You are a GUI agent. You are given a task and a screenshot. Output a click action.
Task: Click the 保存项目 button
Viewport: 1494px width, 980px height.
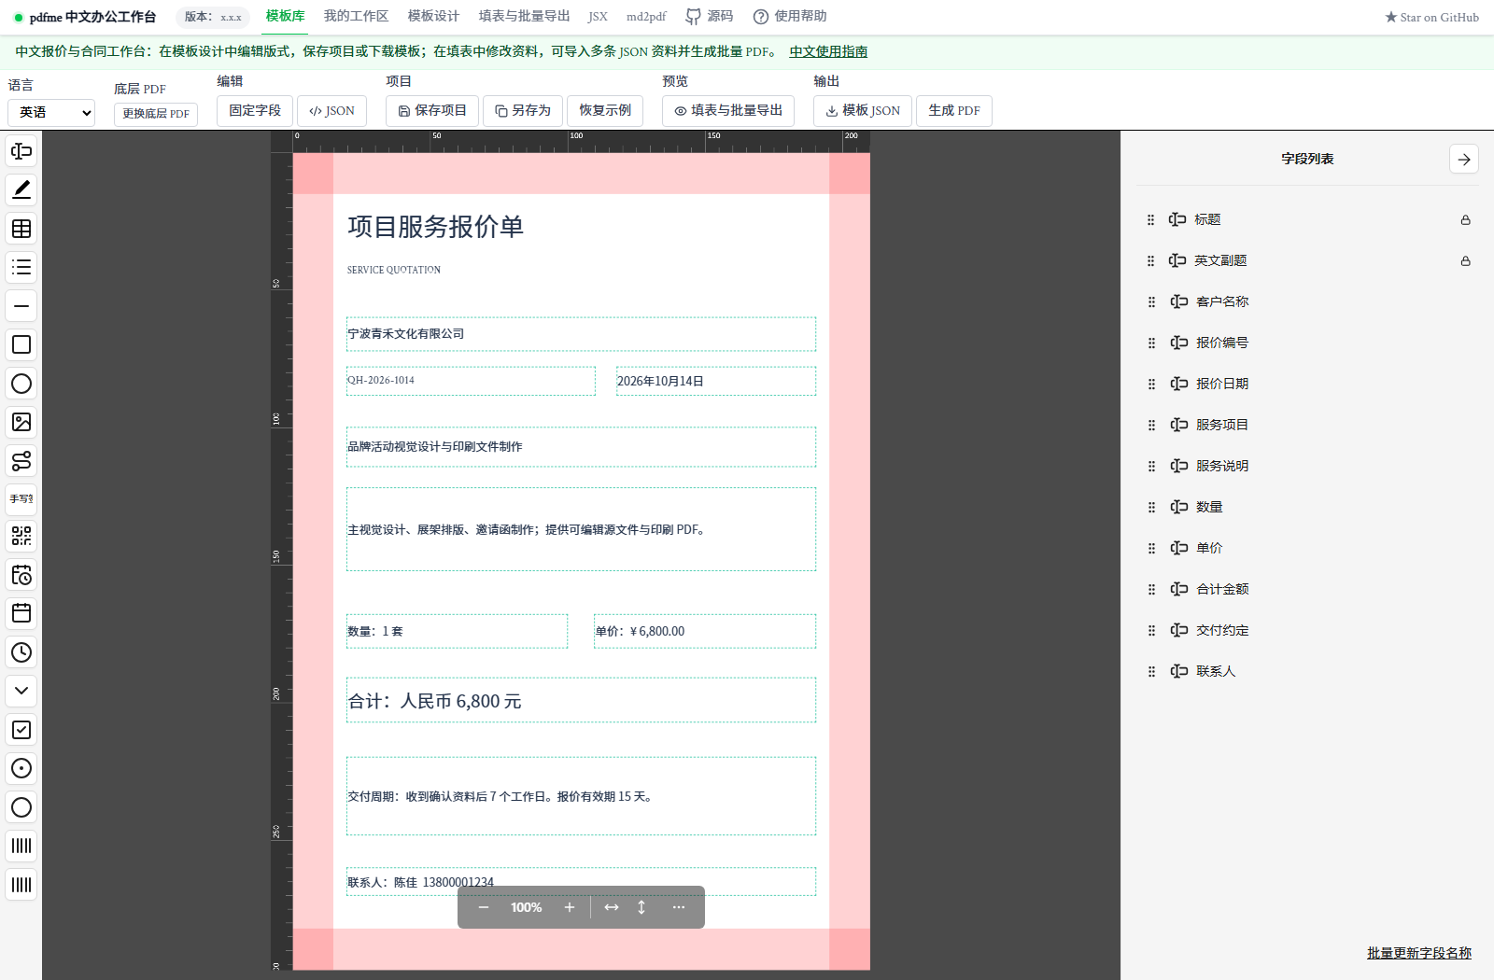coord(432,110)
